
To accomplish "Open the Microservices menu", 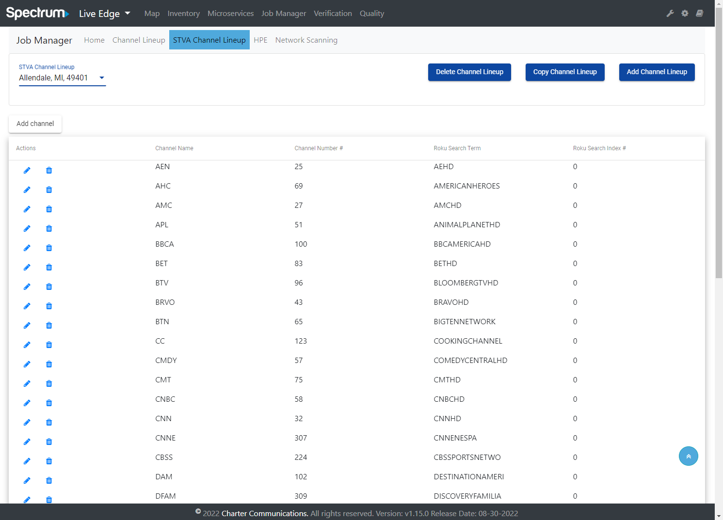I will pos(231,14).
